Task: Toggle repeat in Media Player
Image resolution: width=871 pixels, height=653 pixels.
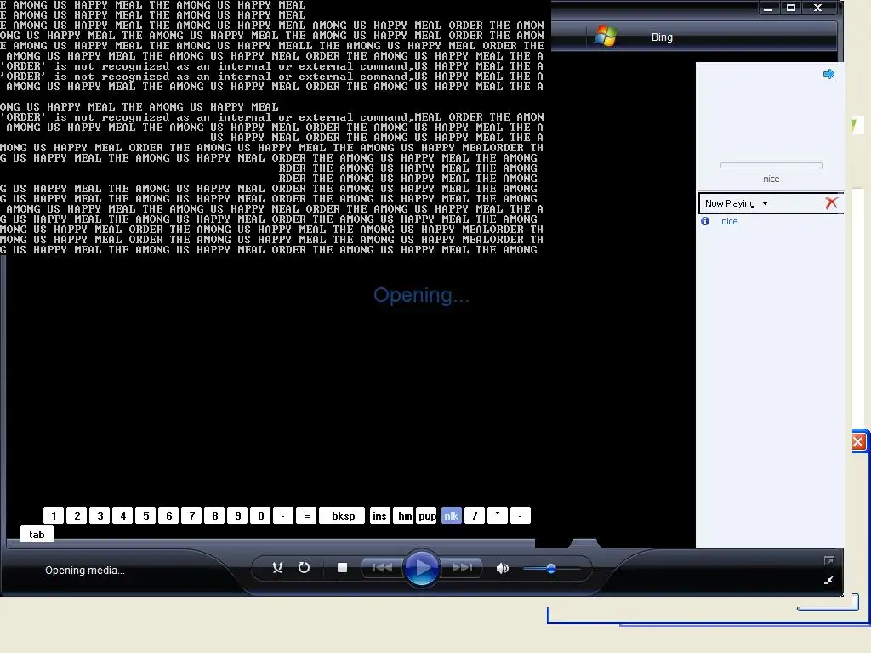Action: point(304,567)
